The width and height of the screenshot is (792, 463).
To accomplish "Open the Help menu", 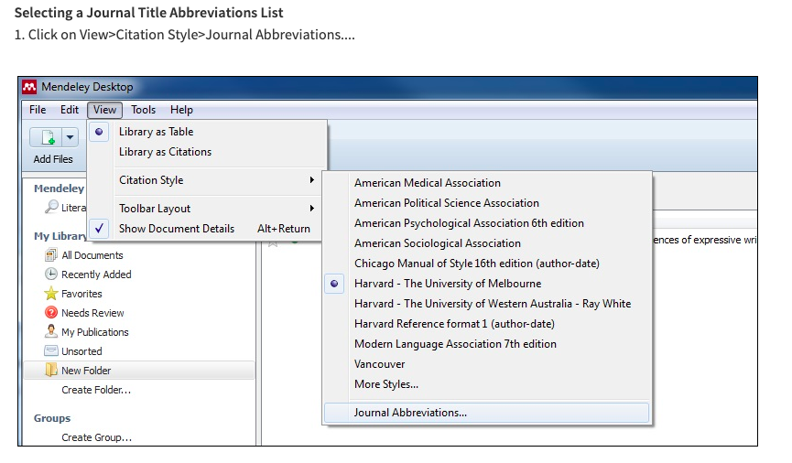I will click(181, 110).
